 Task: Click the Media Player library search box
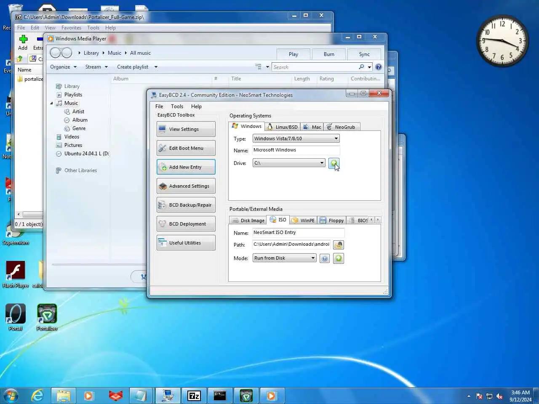315,67
